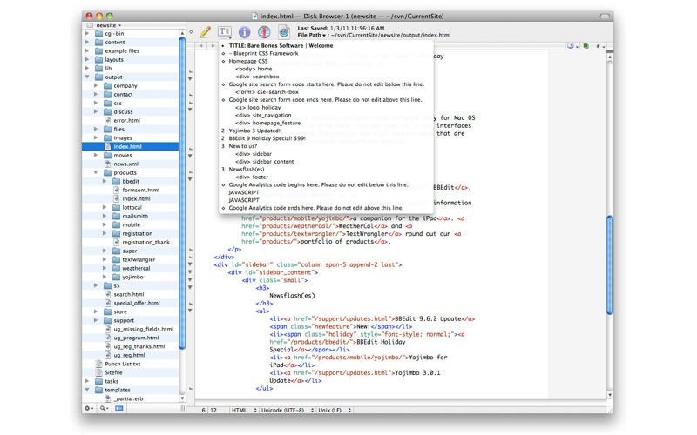
Task: Open the Unicode (UTF-8) encoding popup
Action: coord(288,410)
